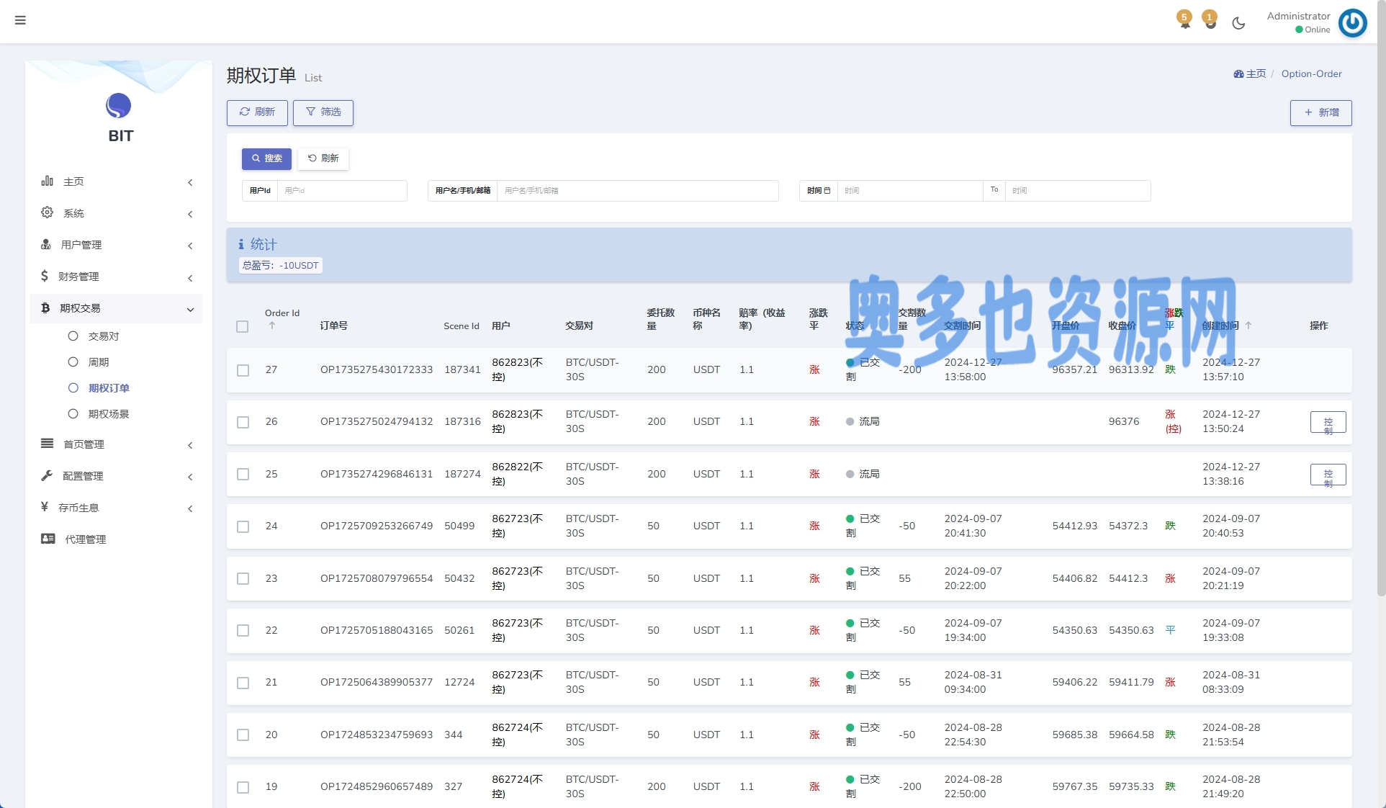Click the second notification icon with badge 1
The image size is (1386, 808).
[x=1210, y=22]
